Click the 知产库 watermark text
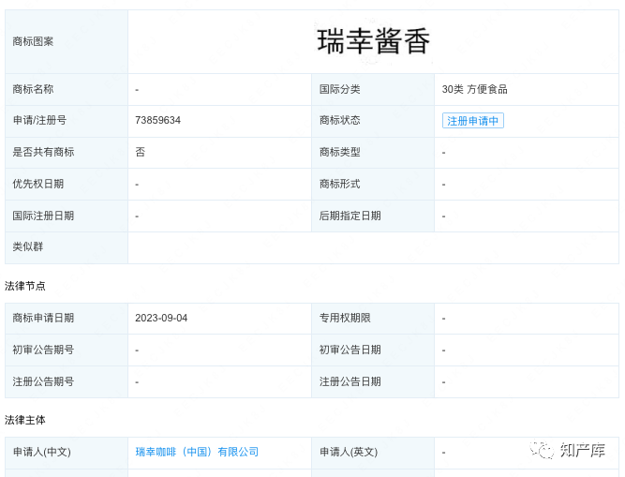This screenshot has height=477, width=625. (x=581, y=450)
